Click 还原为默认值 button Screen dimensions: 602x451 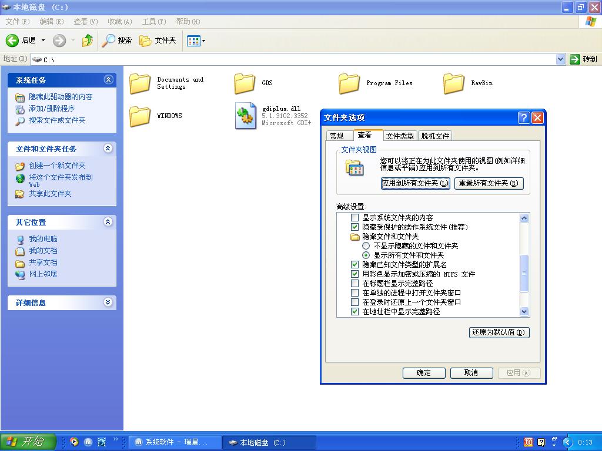[x=499, y=332]
